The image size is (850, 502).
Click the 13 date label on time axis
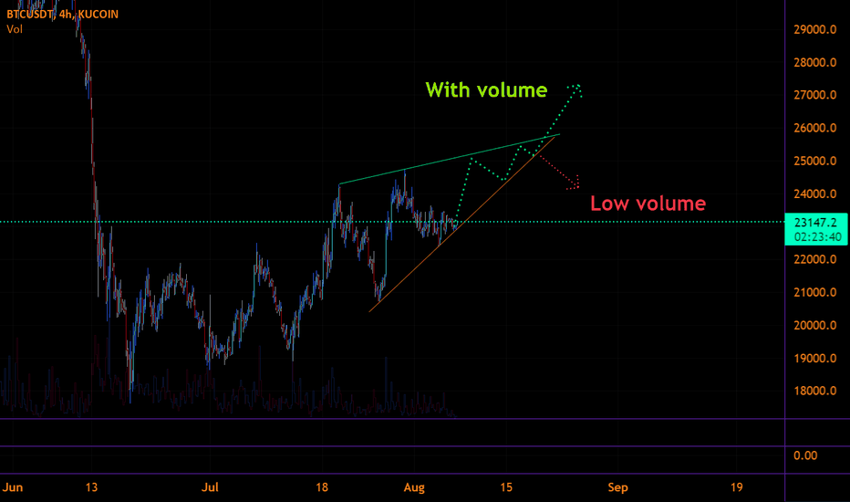[x=91, y=487]
